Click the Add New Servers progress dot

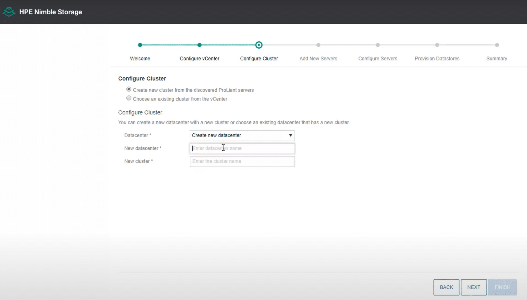318,45
